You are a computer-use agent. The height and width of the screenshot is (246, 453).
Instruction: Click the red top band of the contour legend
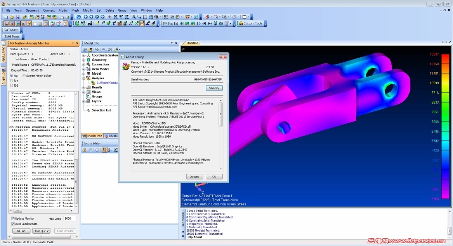point(445,58)
